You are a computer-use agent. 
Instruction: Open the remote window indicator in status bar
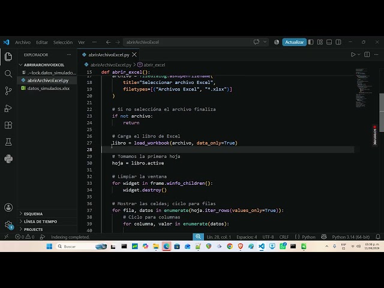(x=7, y=236)
